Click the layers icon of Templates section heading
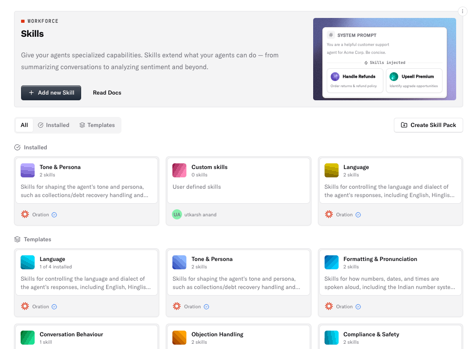Image resolution: width=475 pixels, height=349 pixels. coord(17,239)
